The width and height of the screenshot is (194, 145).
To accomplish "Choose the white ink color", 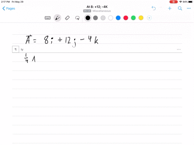I will [x=111, y=18].
